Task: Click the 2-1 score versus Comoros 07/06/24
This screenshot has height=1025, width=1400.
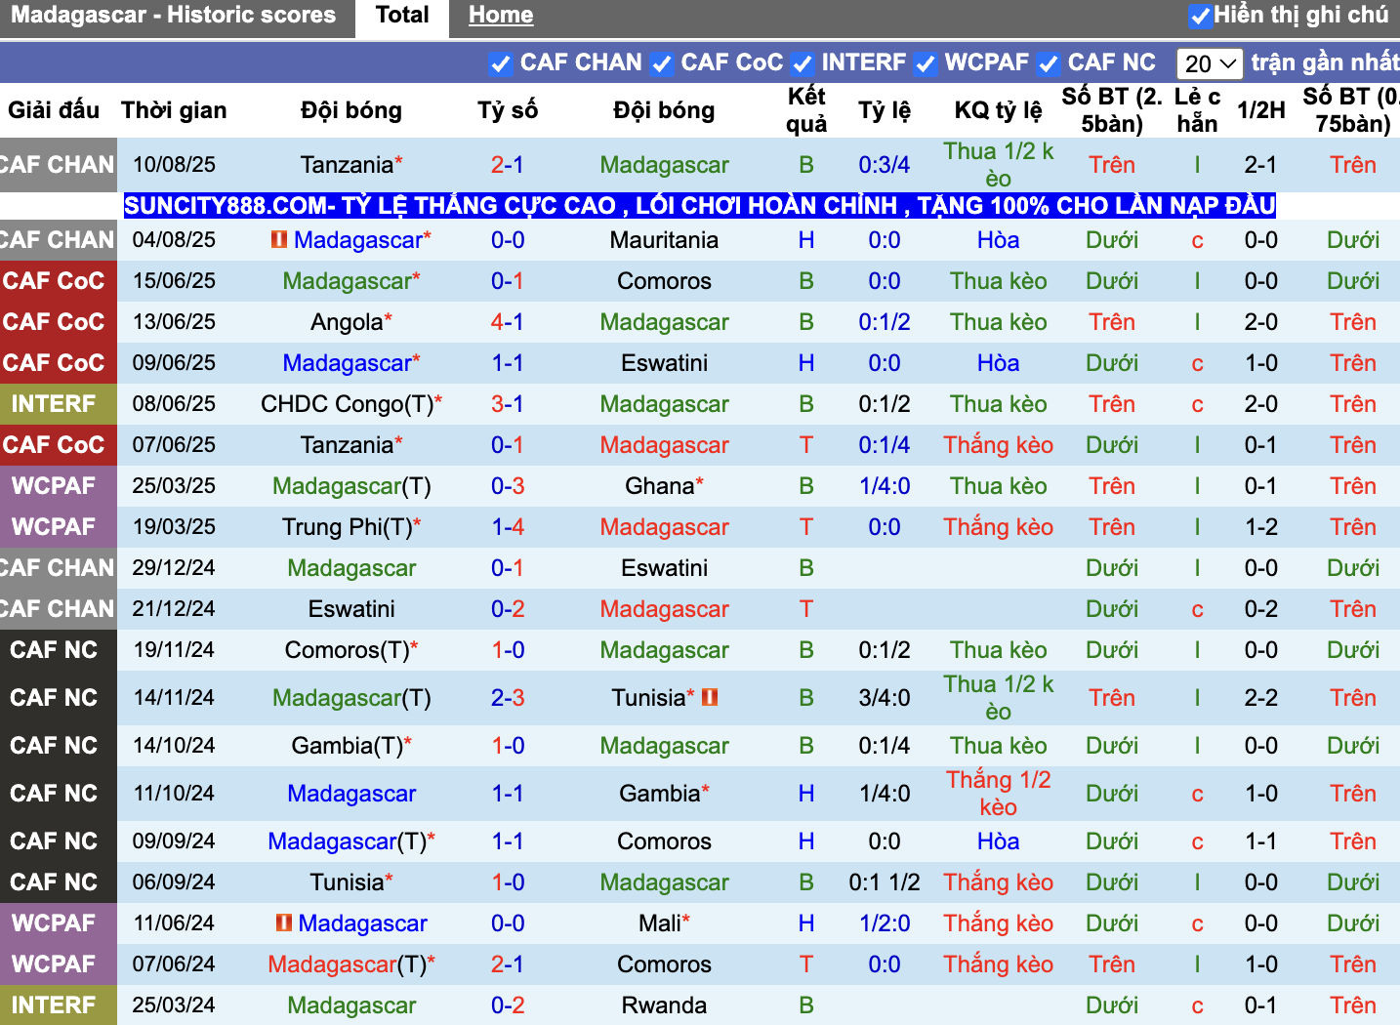Action: pyautogui.click(x=508, y=964)
